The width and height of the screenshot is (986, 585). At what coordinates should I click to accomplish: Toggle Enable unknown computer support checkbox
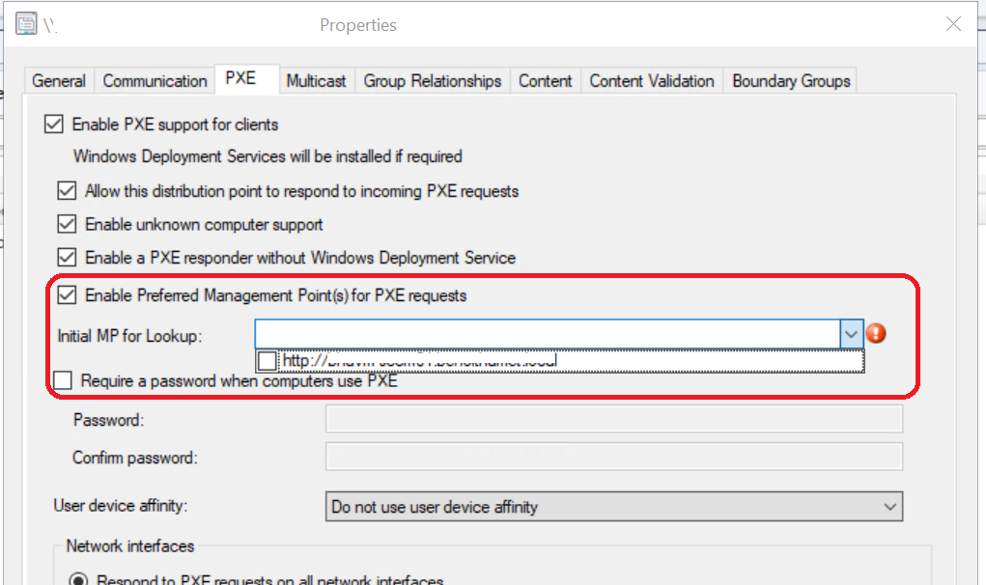point(67,225)
